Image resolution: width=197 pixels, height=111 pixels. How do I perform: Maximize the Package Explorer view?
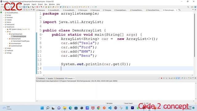[x=34, y=10]
